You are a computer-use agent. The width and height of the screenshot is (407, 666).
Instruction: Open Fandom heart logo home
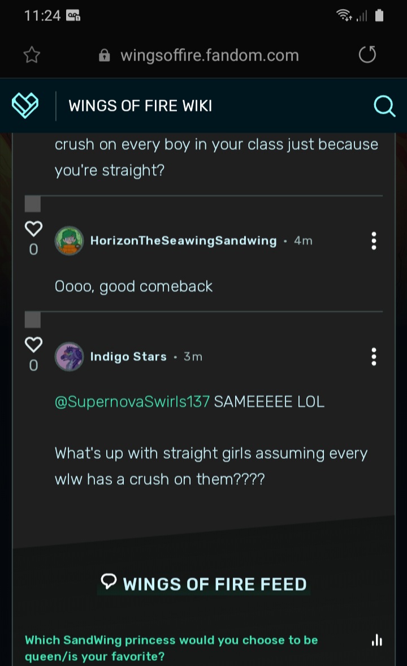[26, 106]
